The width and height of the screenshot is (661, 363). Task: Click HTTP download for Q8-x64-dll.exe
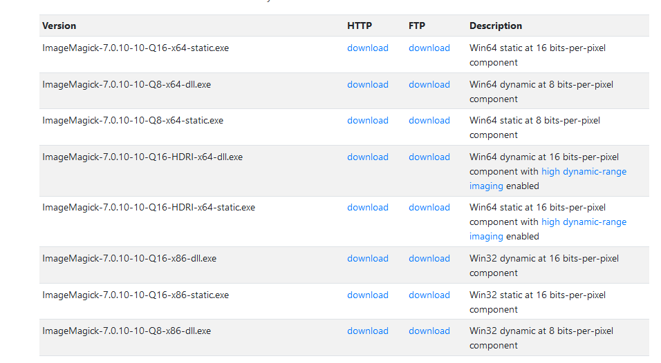coord(368,85)
